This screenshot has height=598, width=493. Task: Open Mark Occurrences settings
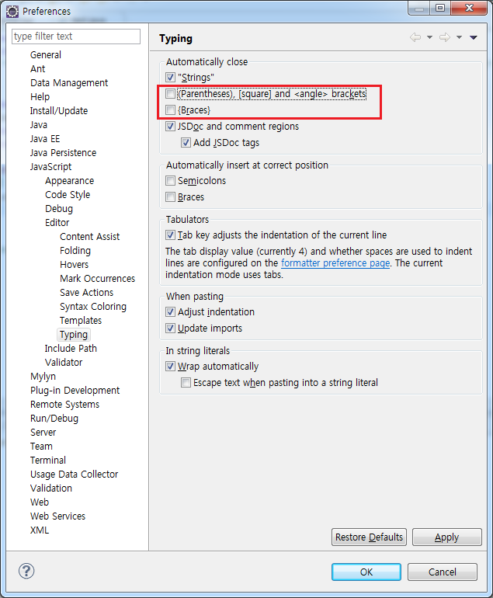coord(97,279)
